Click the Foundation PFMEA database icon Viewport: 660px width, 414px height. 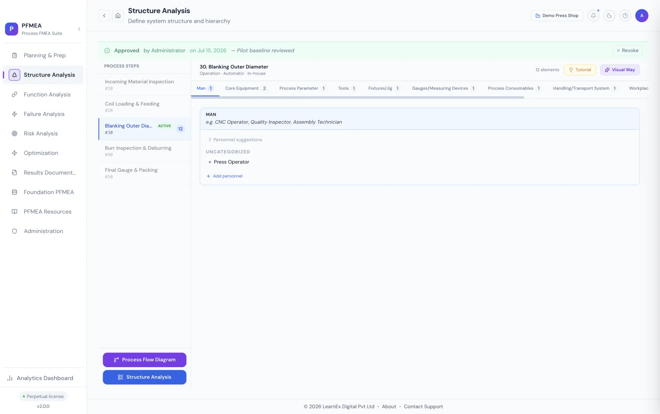pos(14,192)
